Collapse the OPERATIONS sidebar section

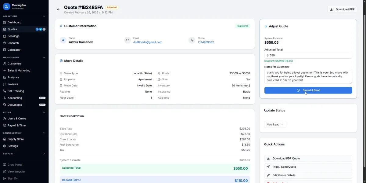[x=45, y=16]
